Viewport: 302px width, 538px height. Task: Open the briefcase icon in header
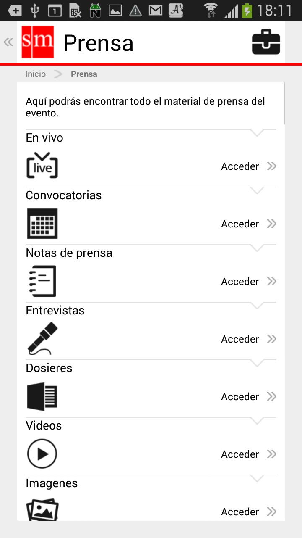click(x=266, y=42)
